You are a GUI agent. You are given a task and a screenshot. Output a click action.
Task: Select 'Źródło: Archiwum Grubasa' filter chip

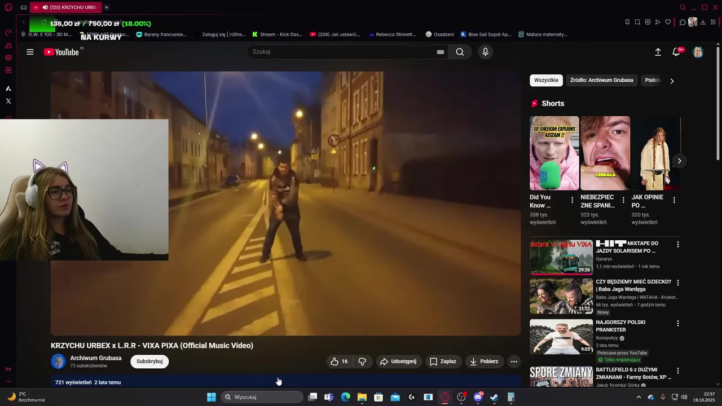tap(601, 80)
